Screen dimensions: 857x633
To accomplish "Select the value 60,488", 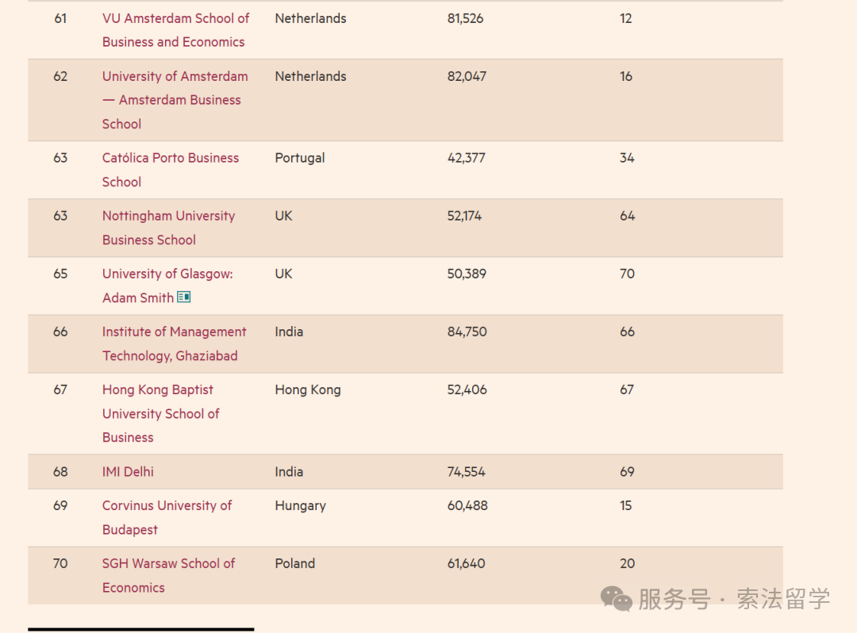I will (467, 506).
